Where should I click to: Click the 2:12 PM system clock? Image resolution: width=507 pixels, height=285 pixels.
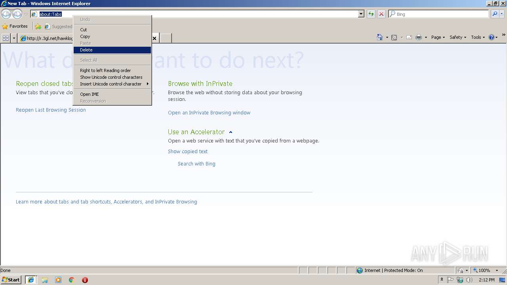[486, 280]
